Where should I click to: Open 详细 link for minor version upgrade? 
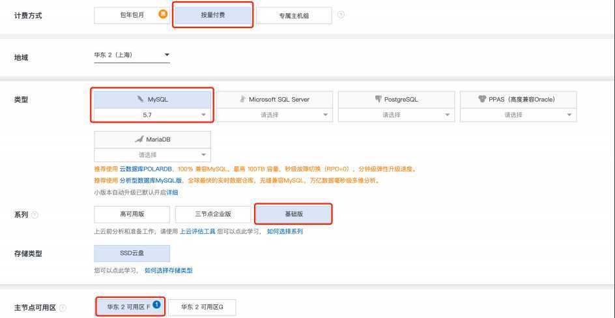172,192
